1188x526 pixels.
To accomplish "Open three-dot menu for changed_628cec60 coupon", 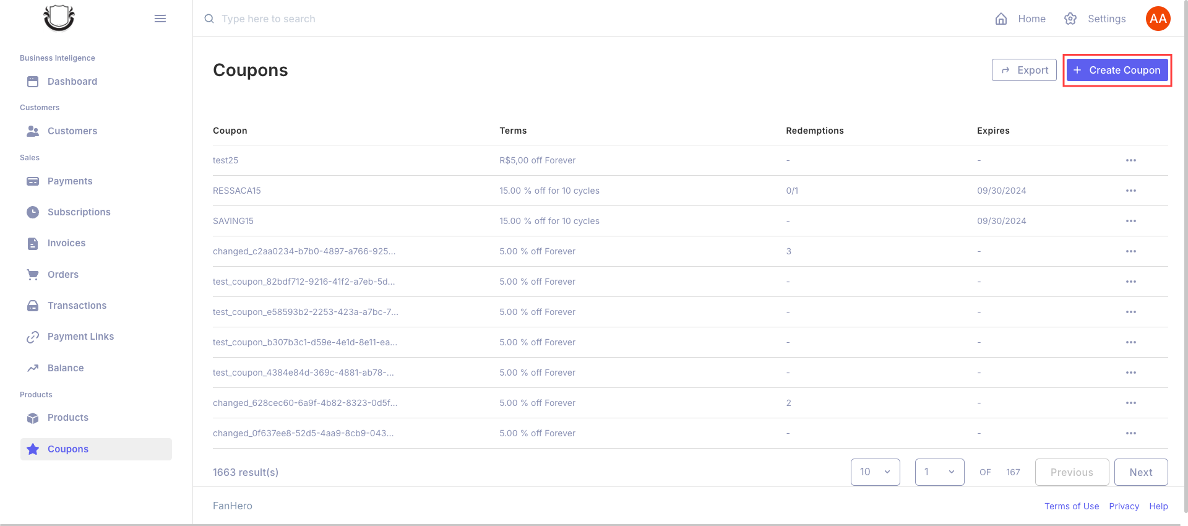I will tap(1131, 403).
